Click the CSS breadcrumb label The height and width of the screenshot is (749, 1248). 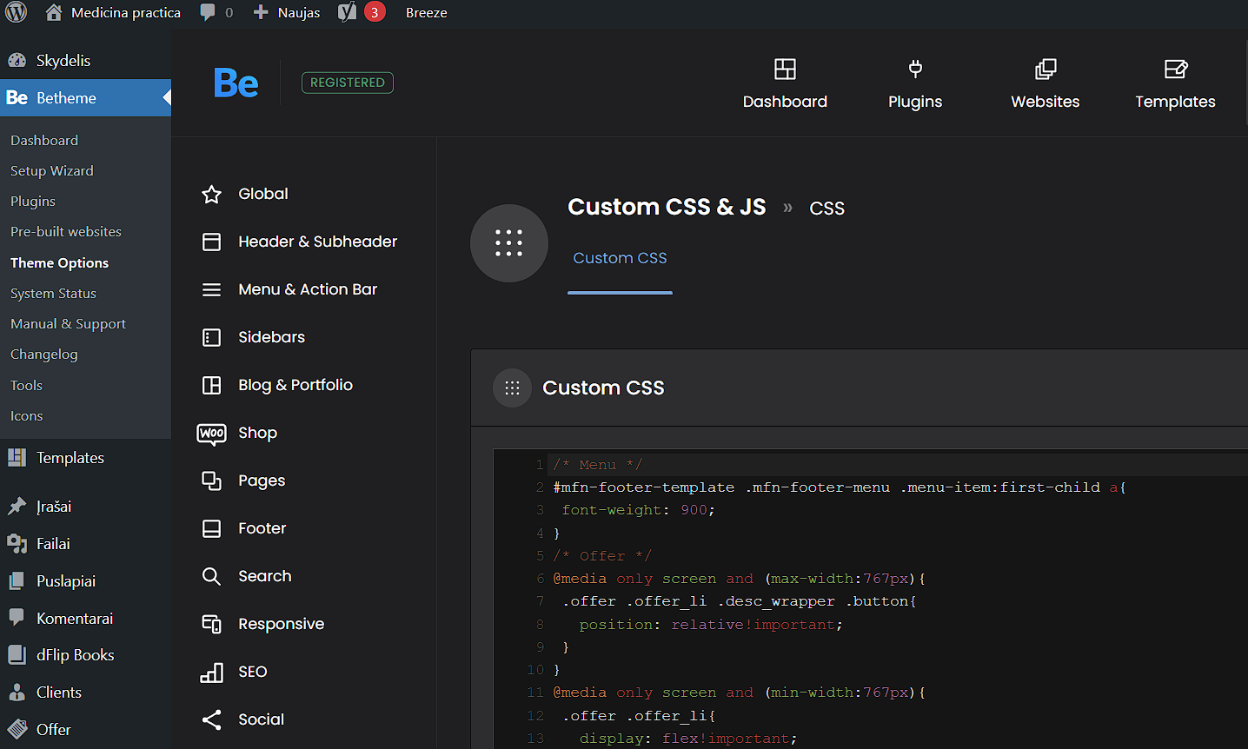(x=827, y=209)
